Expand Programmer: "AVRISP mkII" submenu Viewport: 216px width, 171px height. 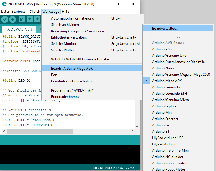(x=92, y=90)
